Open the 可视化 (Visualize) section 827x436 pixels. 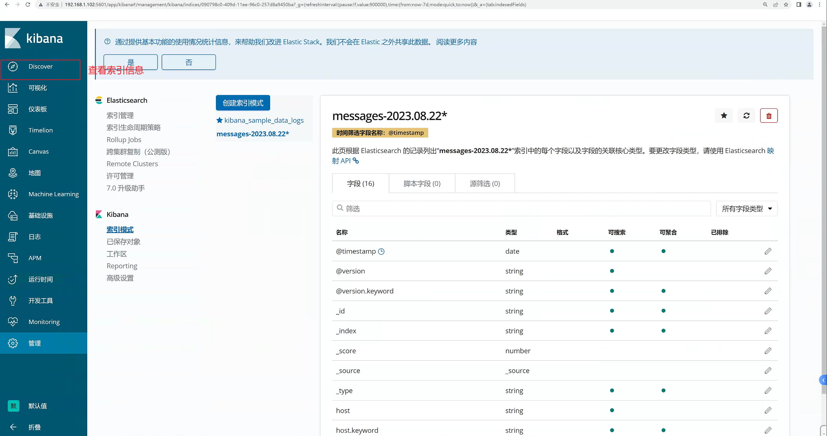pyautogui.click(x=37, y=88)
